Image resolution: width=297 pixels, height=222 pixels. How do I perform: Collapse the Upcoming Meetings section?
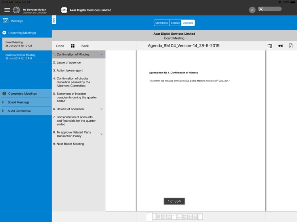click(4, 33)
